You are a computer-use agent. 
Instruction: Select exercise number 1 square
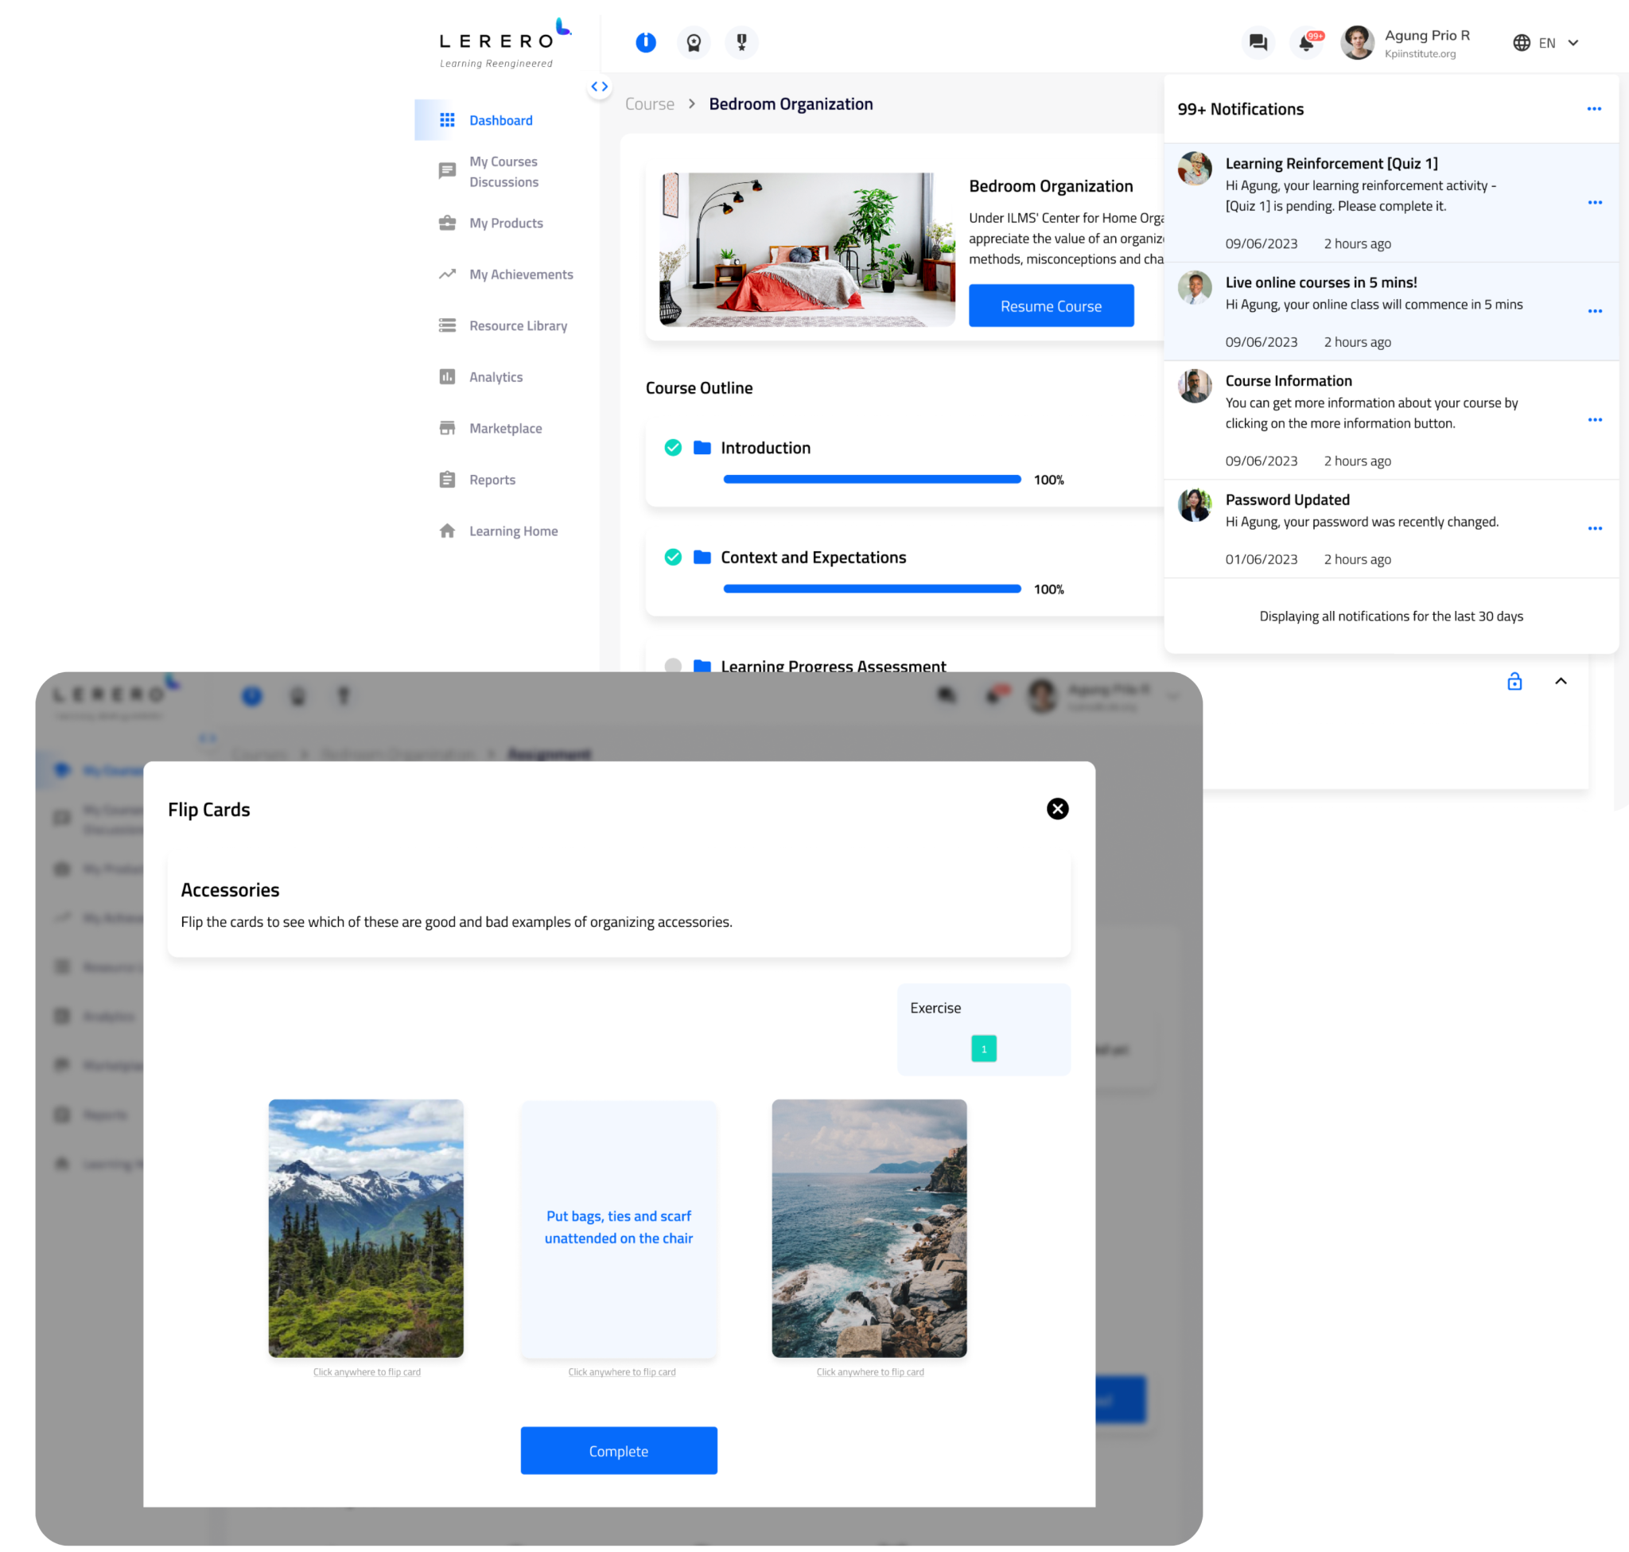point(983,1048)
